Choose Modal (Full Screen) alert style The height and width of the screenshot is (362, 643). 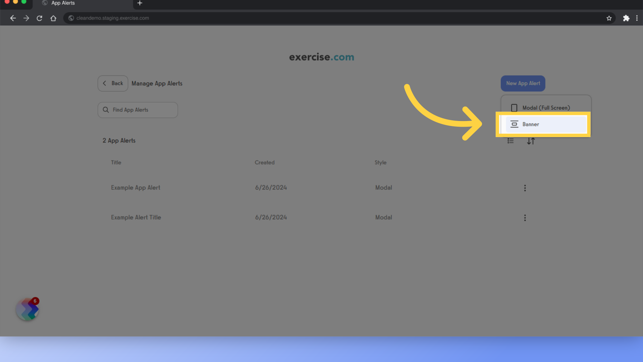pyautogui.click(x=546, y=108)
